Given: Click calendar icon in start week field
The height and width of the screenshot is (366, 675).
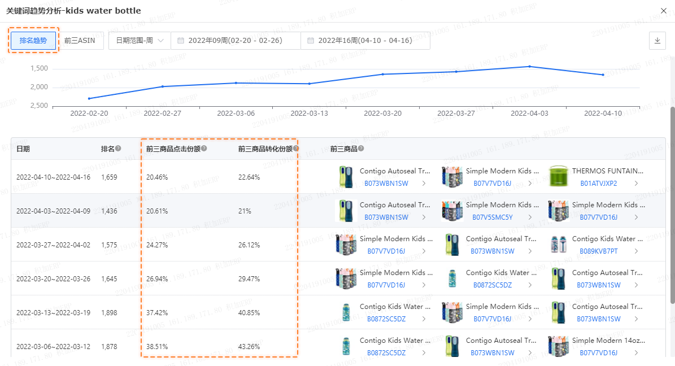Looking at the screenshot, I should click(181, 41).
